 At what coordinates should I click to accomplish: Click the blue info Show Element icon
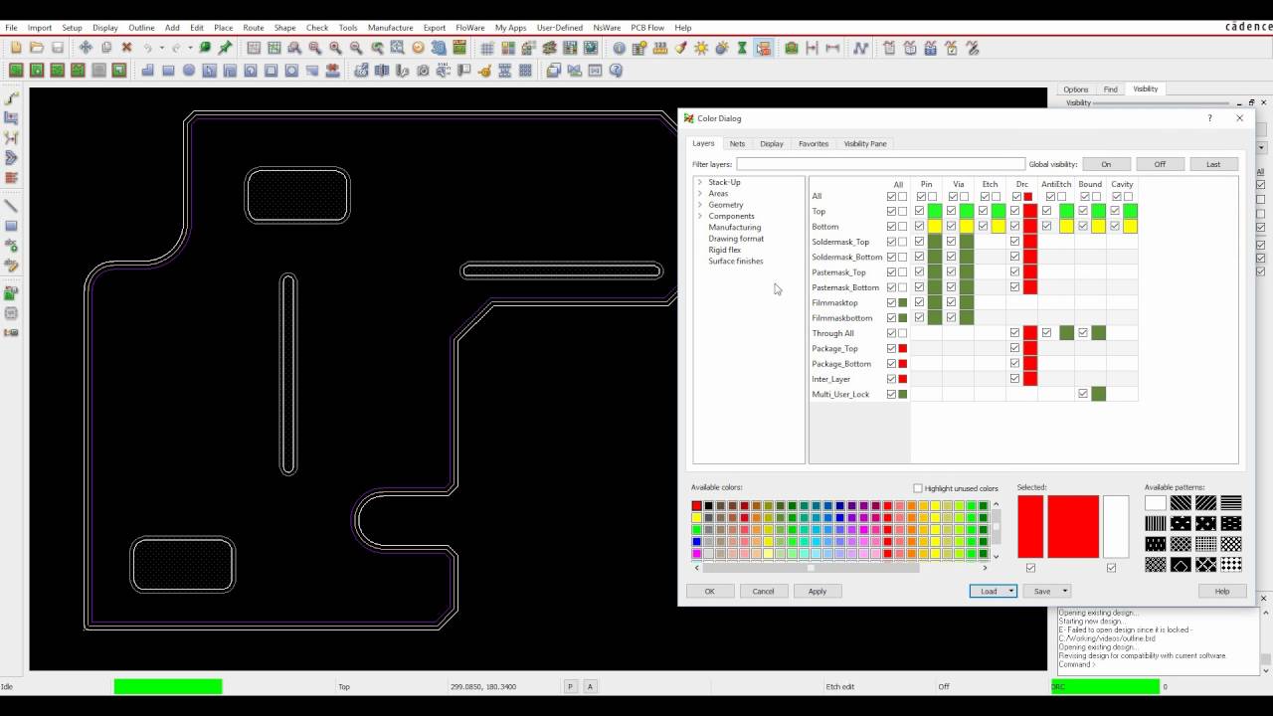coord(620,48)
